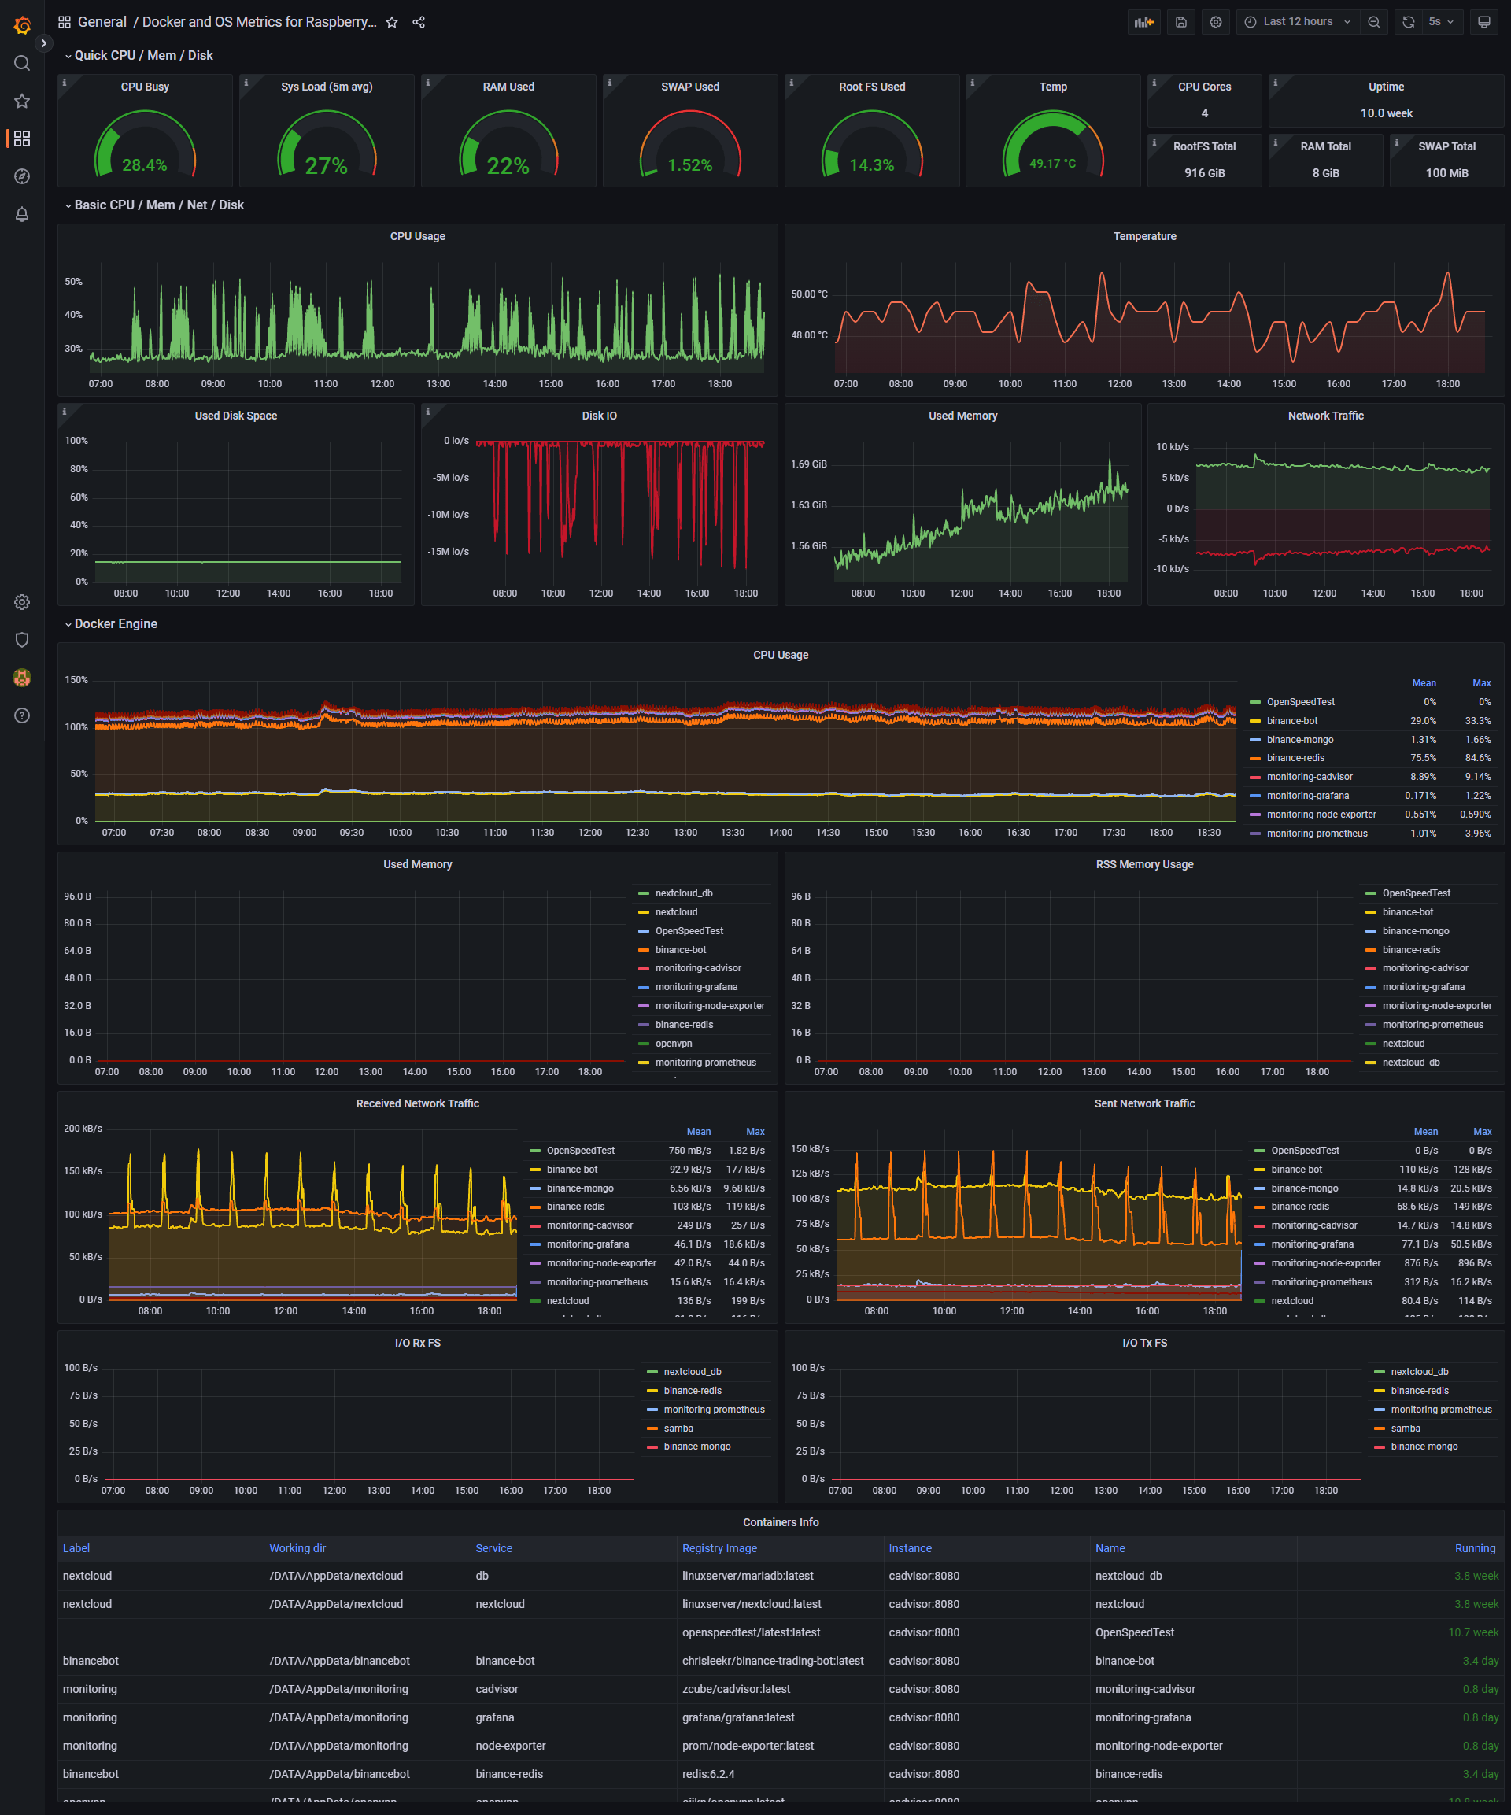Screen dimensions: 1511x1815
Task: Collapse the Quick CPU / Mem / Disk row
Action: pyautogui.click(x=142, y=55)
